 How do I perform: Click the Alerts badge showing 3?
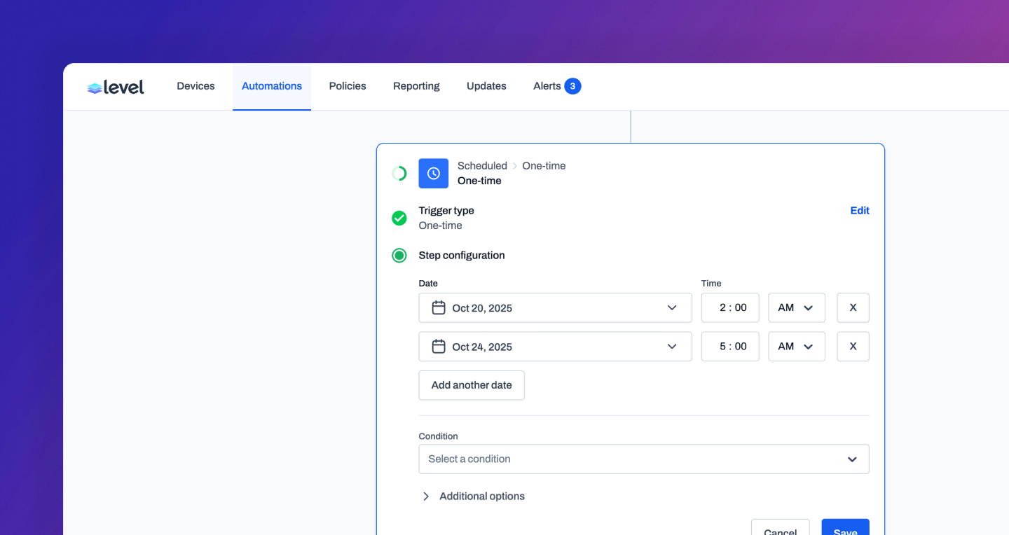[572, 86]
